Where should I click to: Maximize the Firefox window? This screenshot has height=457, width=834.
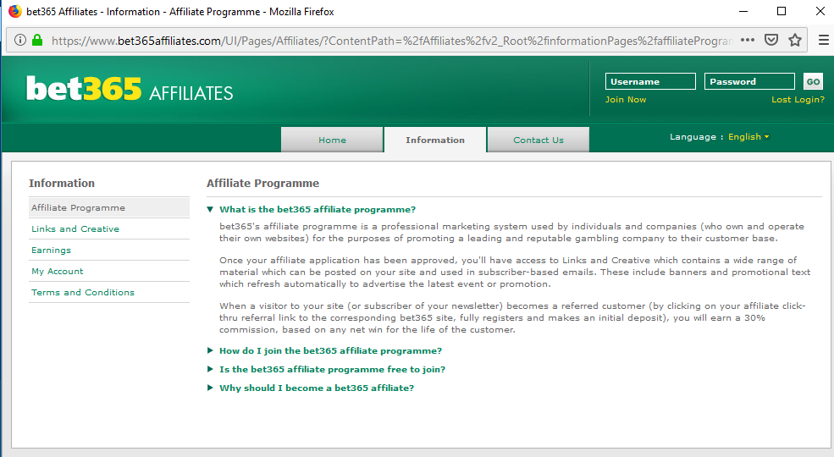pyautogui.click(x=782, y=11)
